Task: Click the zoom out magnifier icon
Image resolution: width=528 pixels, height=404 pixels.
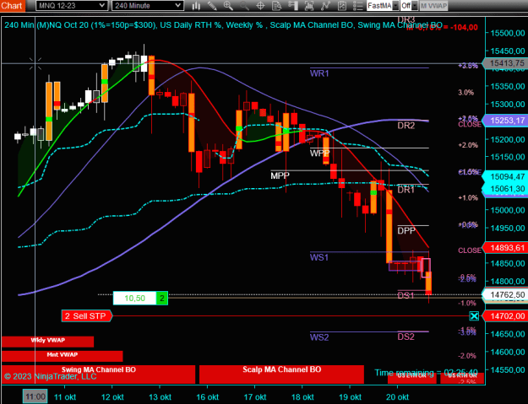Action: (244, 6)
